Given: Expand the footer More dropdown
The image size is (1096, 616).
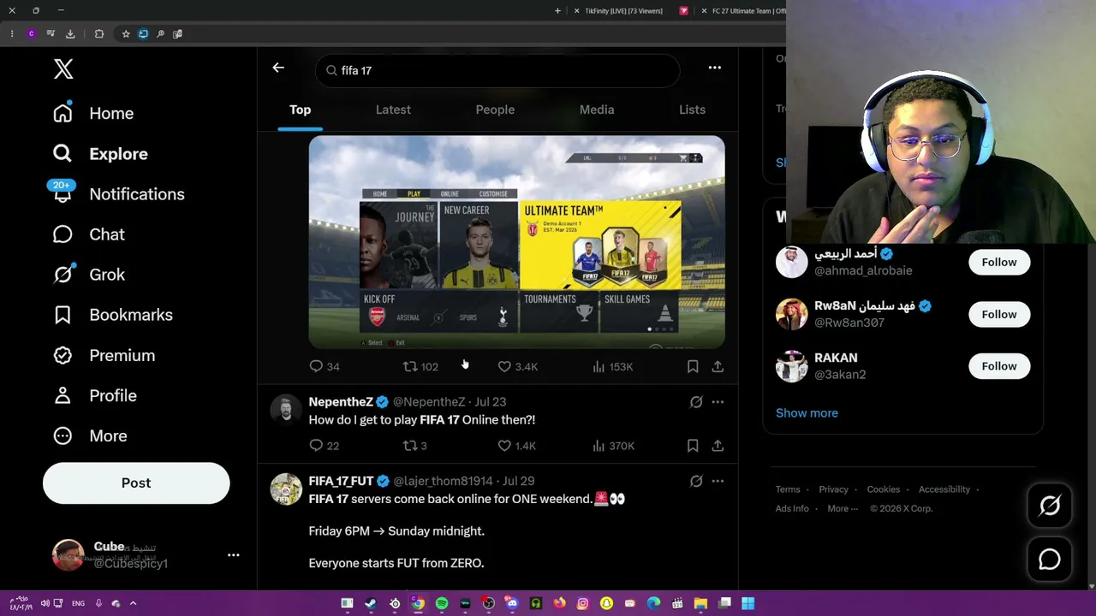Looking at the screenshot, I should (x=843, y=508).
